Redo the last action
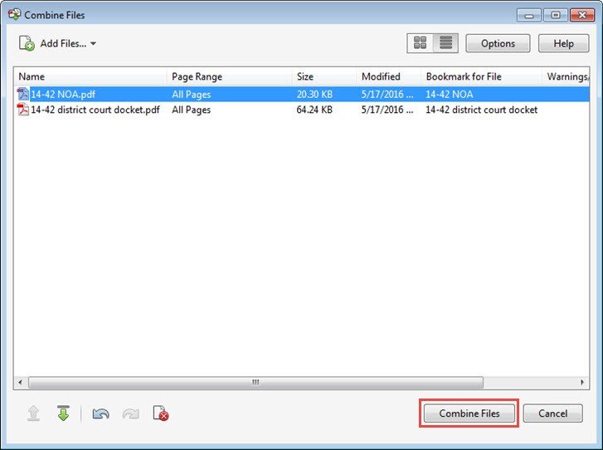Screen dimensions: 603x450 pos(130,413)
